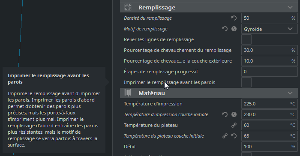The image size is (300, 156).
Task: Click the Température d'impression field
Action: (270, 104)
